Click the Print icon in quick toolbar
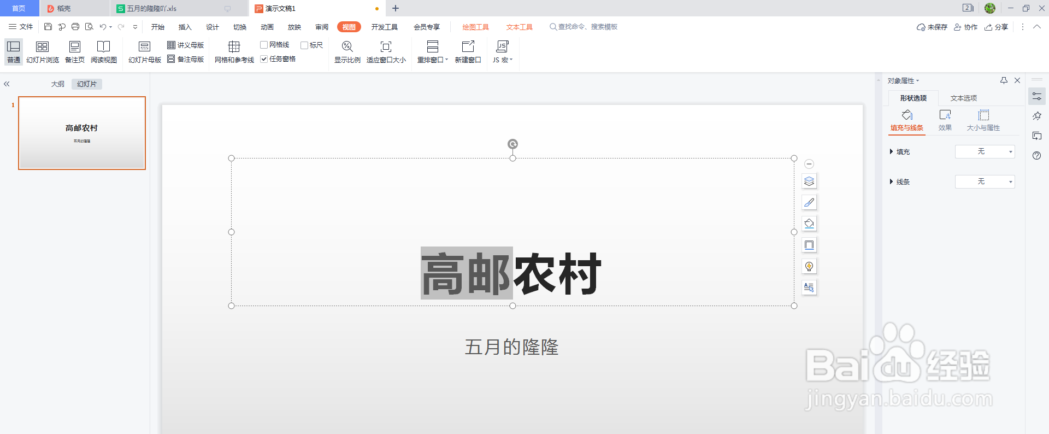This screenshot has width=1049, height=434. point(75,27)
